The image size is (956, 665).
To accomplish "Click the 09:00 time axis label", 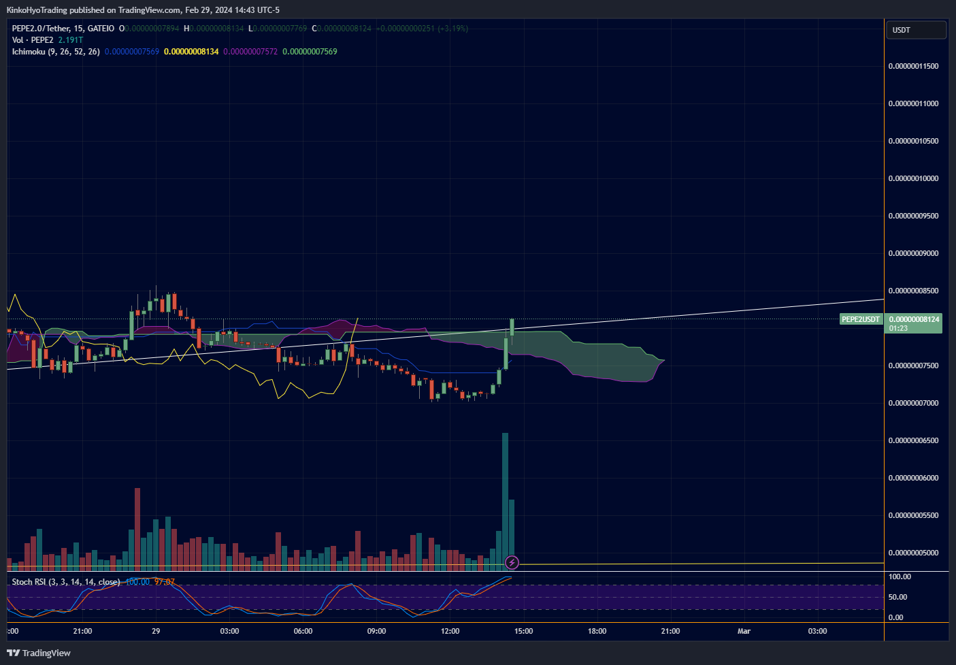I will point(376,631).
